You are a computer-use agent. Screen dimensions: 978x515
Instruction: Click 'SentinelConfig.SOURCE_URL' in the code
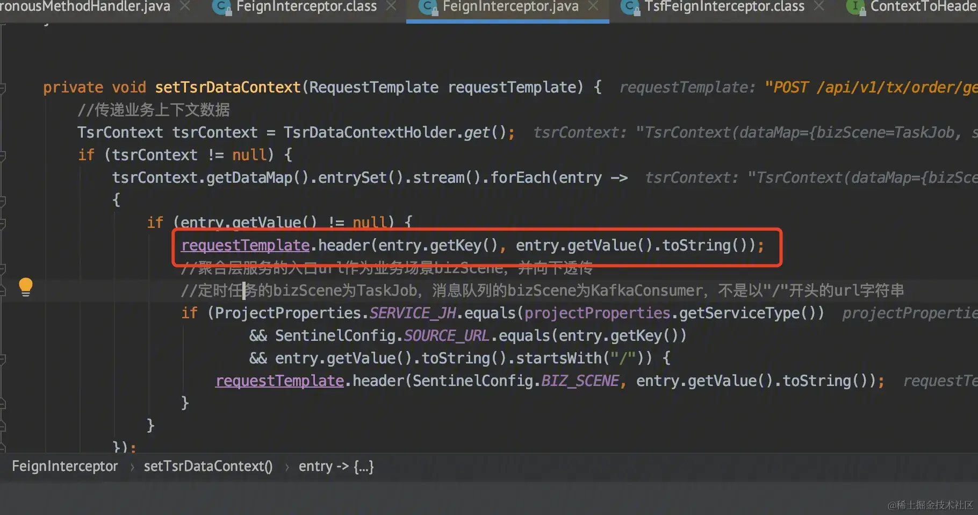[x=382, y=335]
